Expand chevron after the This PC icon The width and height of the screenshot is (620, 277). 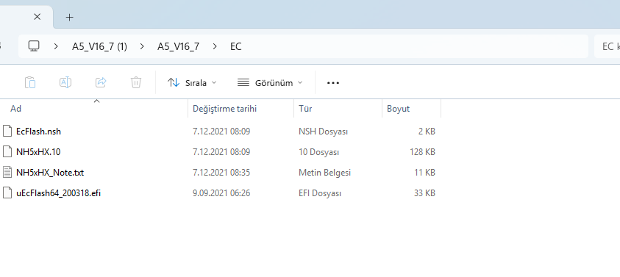pyautogui.click(x=56, y=46)
